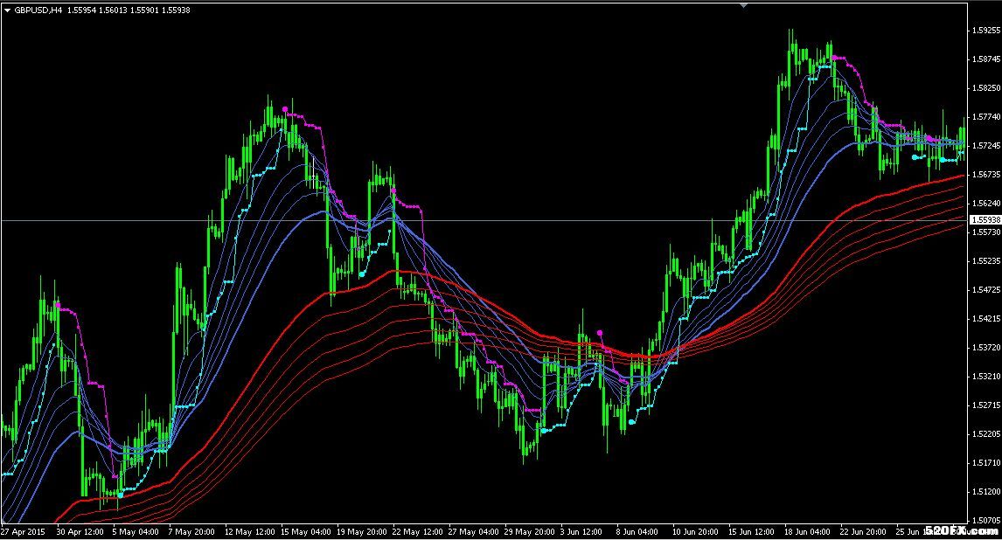Click the 15 Jun 12:00 time label

(x=752, y=532)
